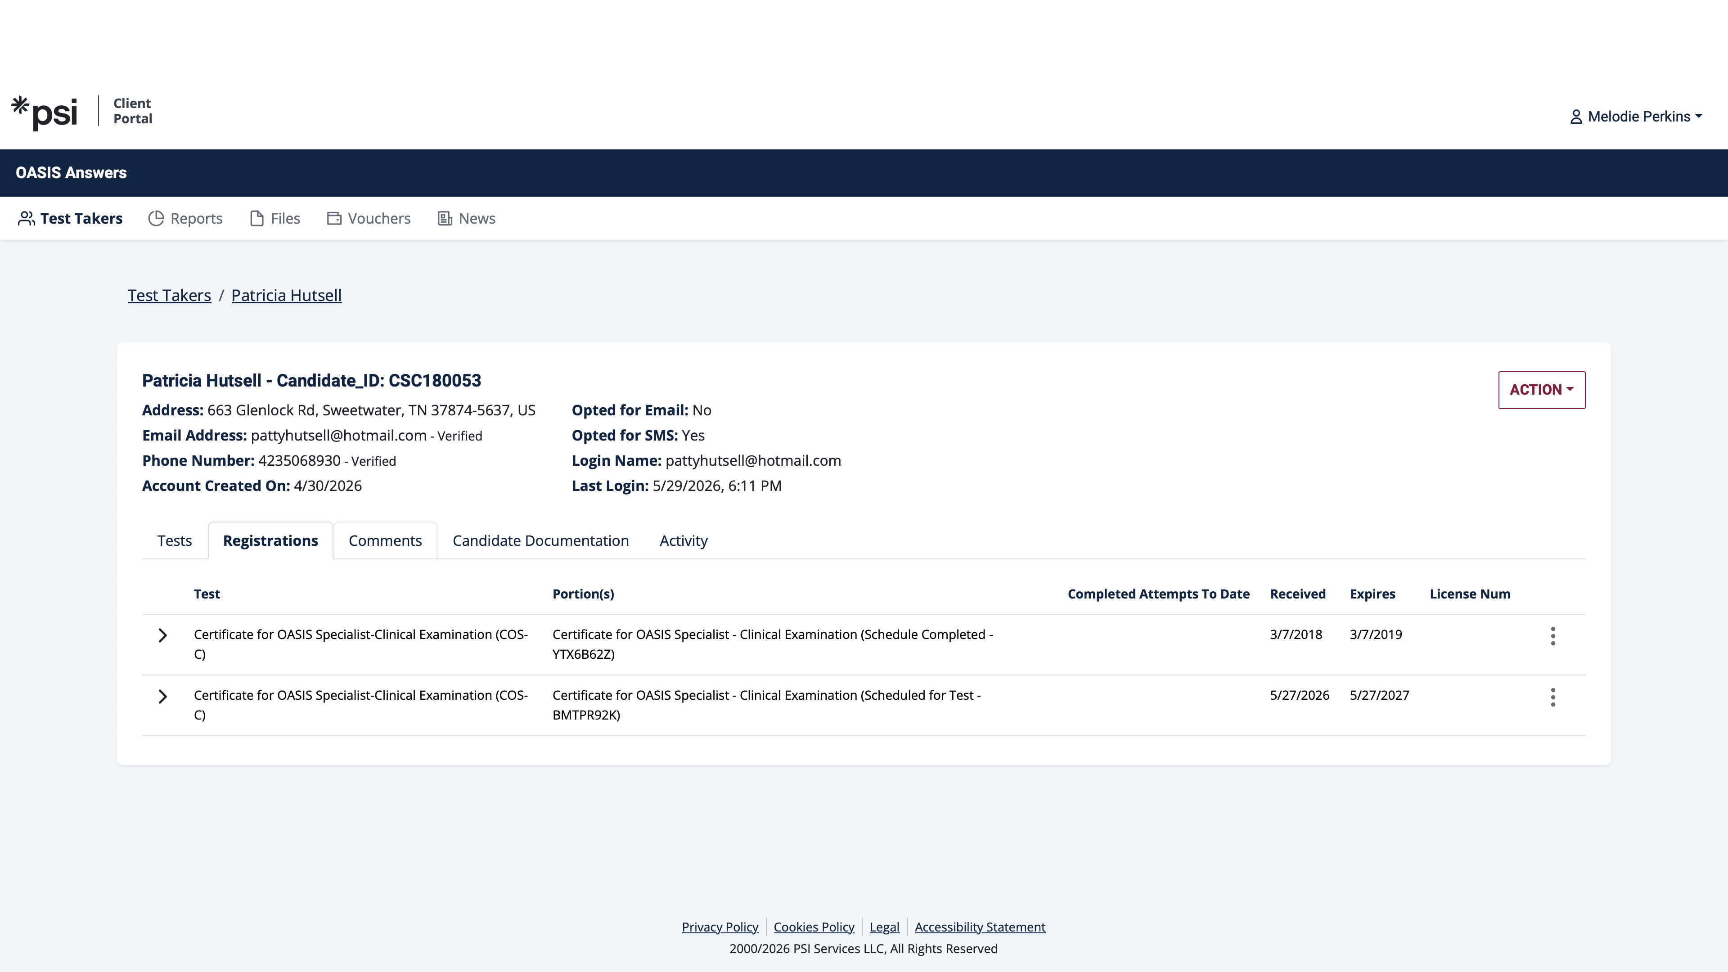Open the Legal footer link
The image size is (1728, 972).
884,927
